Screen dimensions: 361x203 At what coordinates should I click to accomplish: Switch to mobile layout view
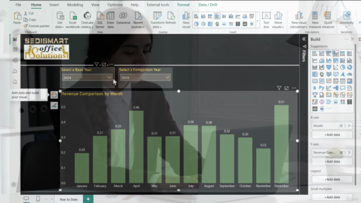pyautogui.click(x=38, y=198)
